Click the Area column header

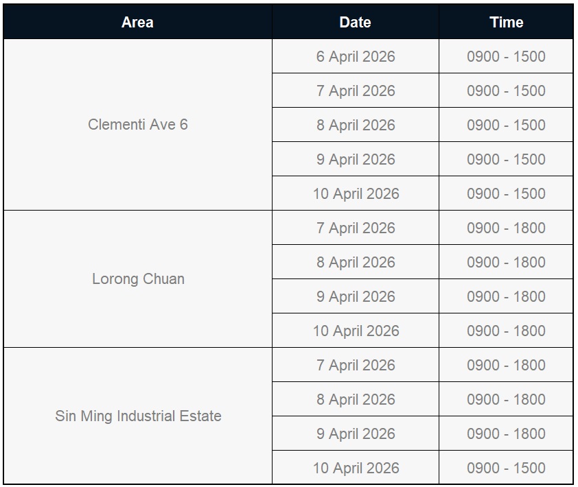click(137, 22)
